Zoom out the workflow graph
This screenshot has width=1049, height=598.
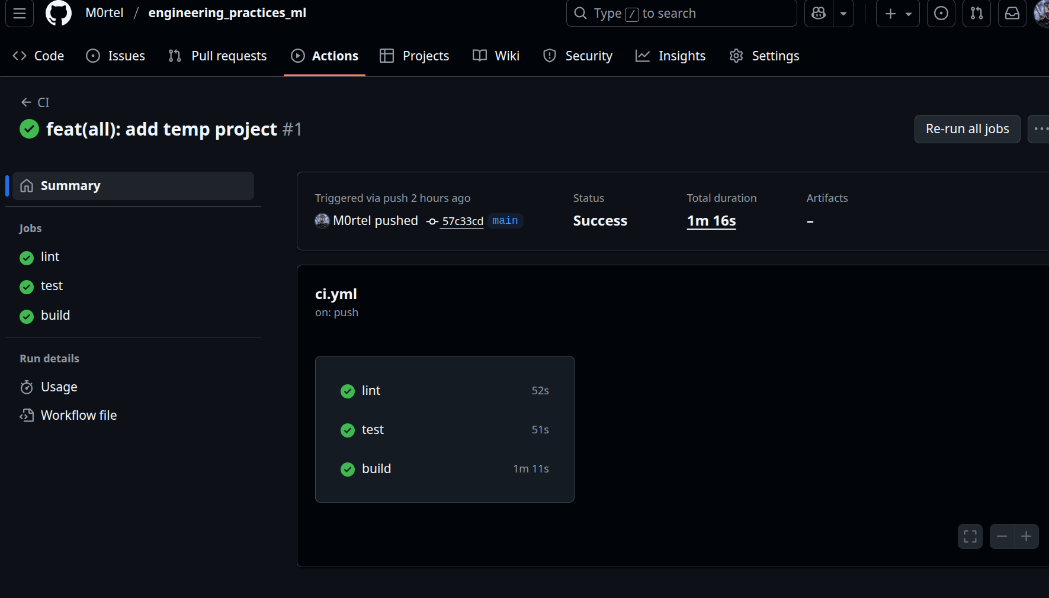(x=1002, y=536)
